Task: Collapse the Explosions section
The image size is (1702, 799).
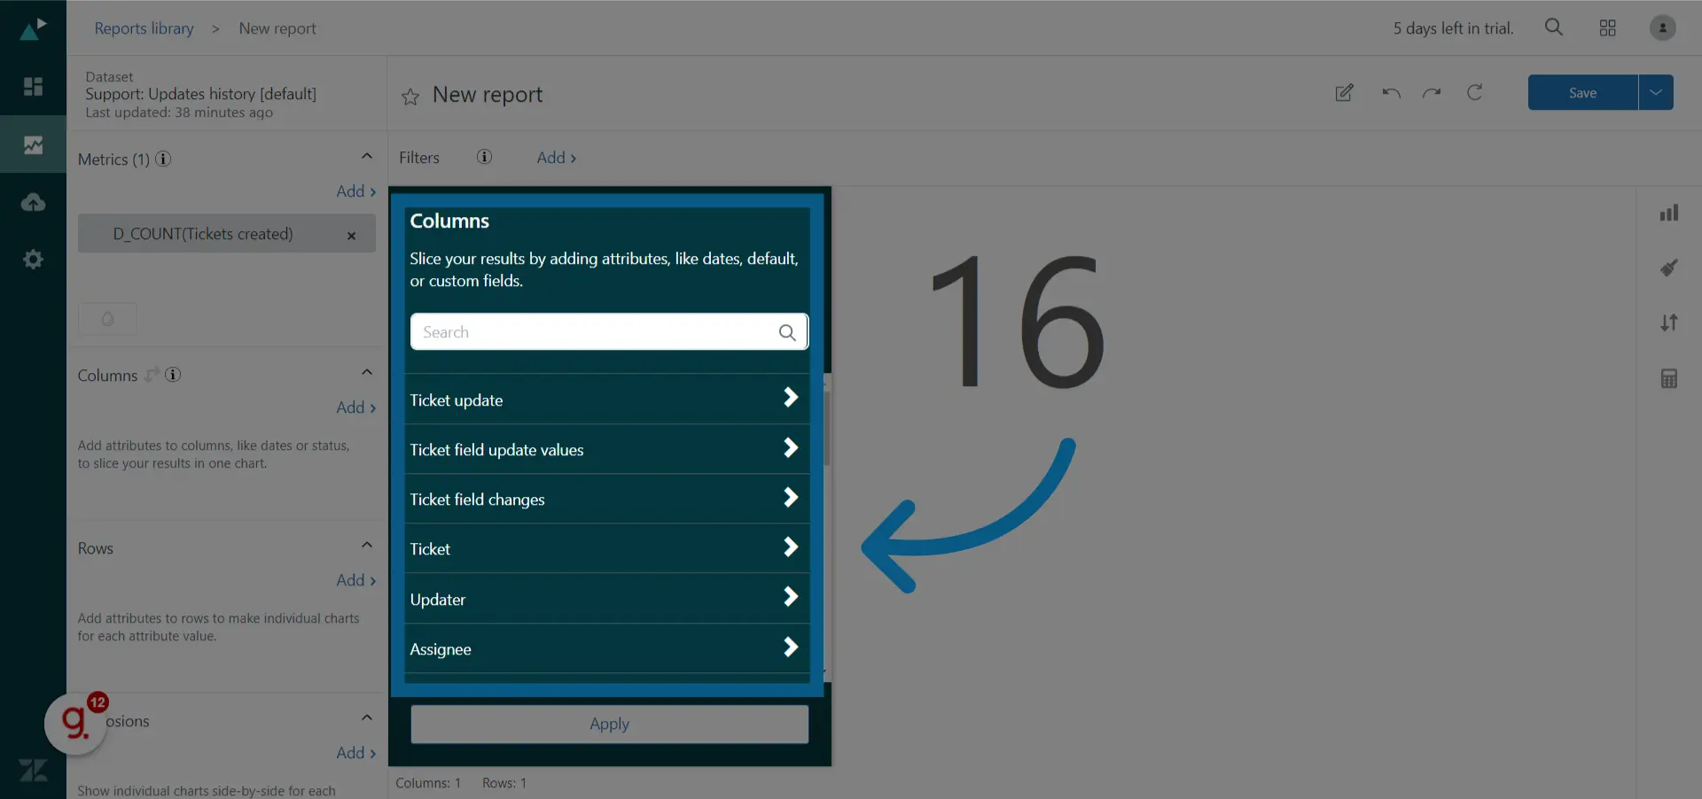Action: (x=366, y=718)
